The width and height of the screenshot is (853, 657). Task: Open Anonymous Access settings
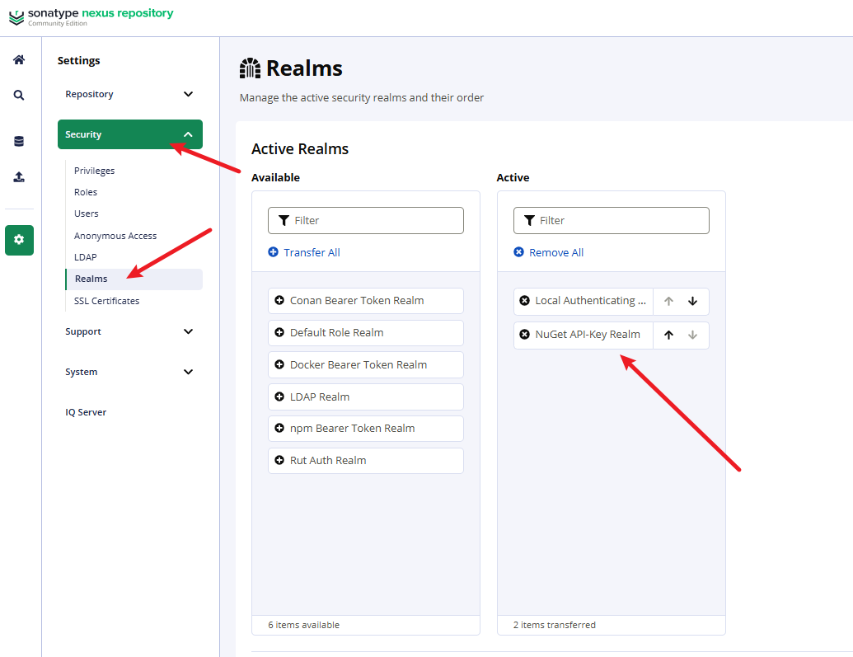115,236
